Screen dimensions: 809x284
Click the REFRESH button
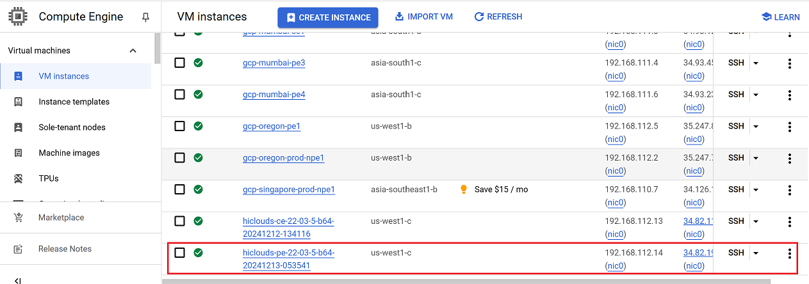click(x=498, y=17)
